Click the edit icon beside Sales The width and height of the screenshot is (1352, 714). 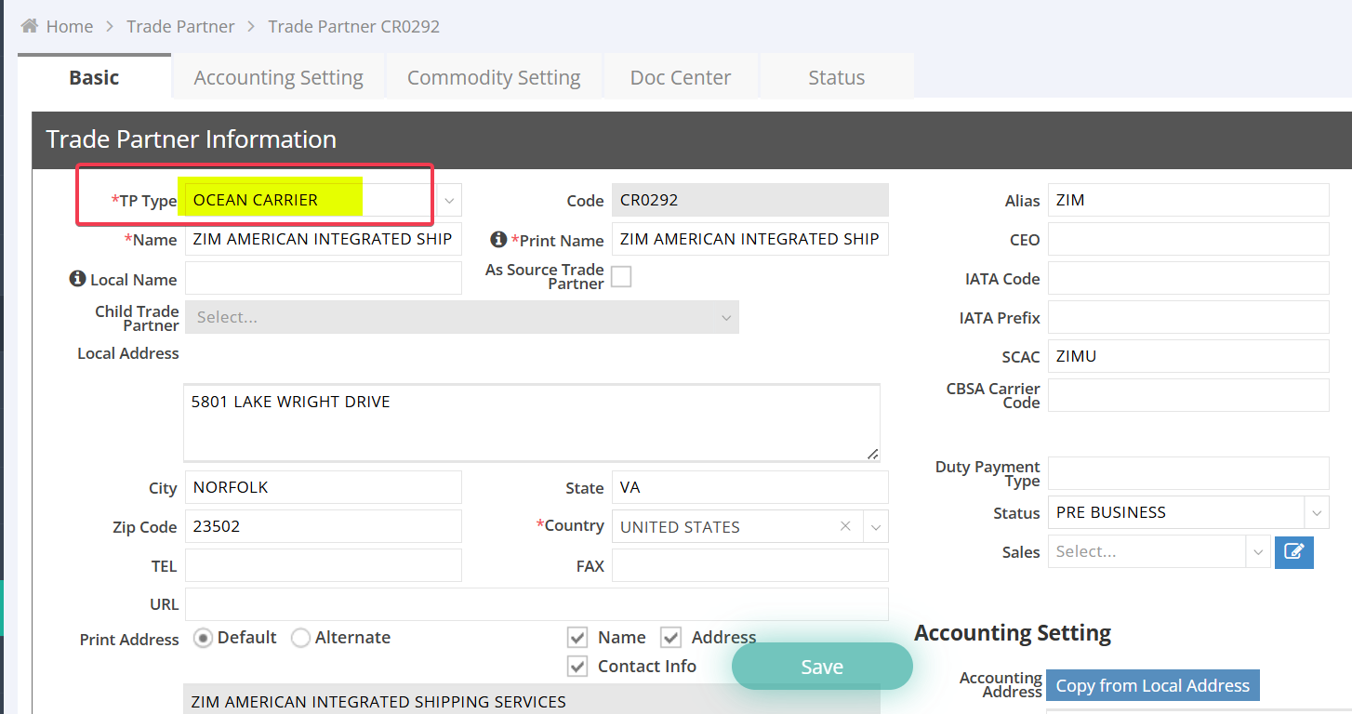[1293, 551]
